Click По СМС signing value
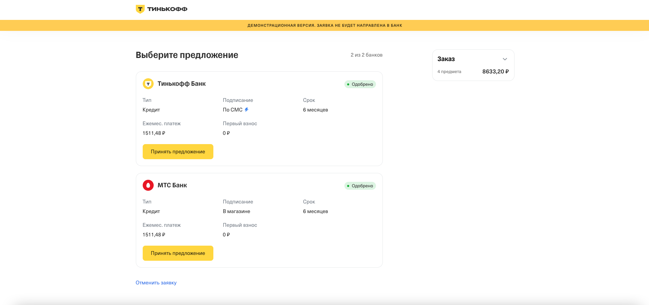This screenshot has width=649, height=305. (233, 110)
